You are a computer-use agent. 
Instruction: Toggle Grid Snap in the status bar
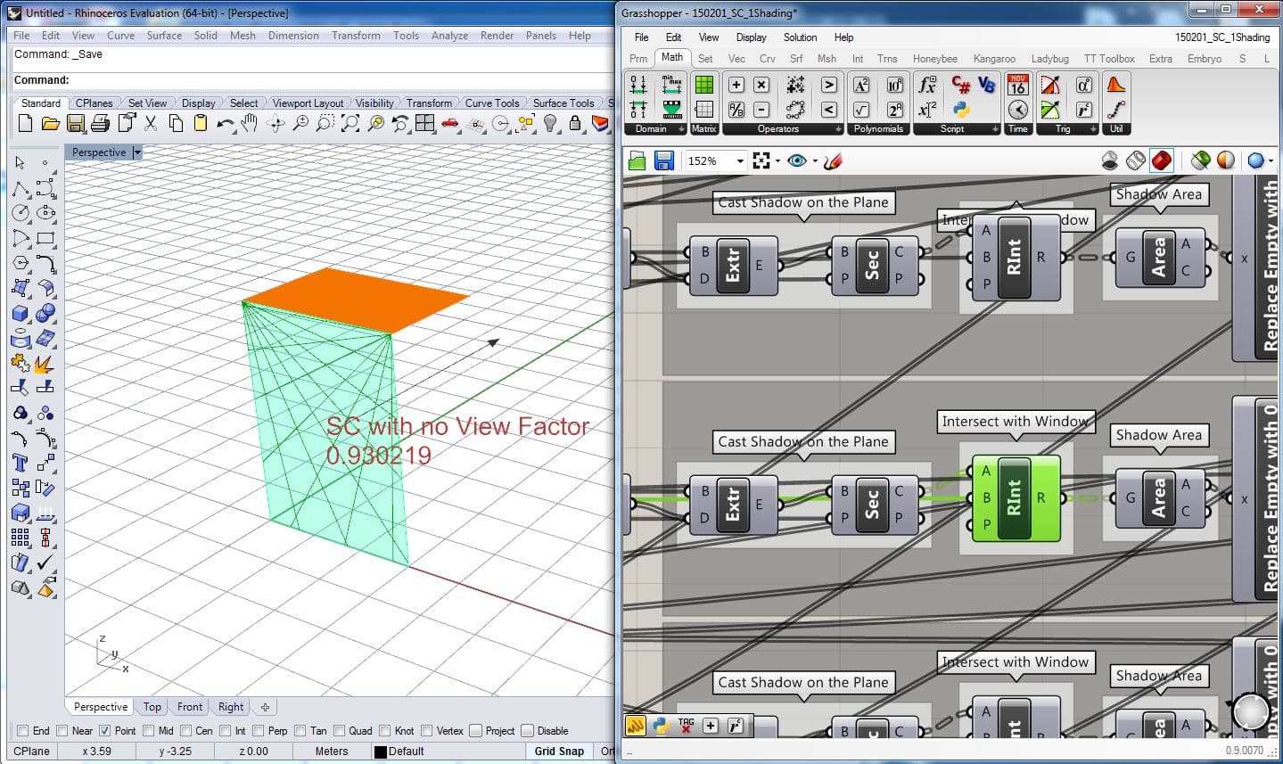coord(559,752)
